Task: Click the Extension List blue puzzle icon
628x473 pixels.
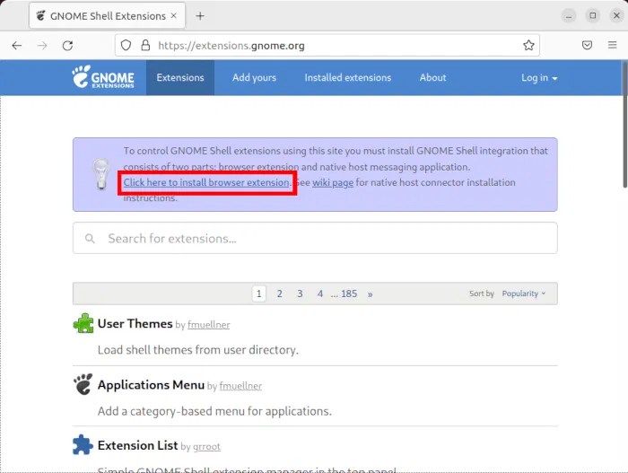Action: point(83,445)
